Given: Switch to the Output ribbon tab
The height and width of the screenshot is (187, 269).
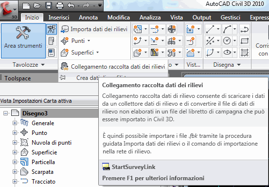Looking at the screenshot, I should coord(202,18).
